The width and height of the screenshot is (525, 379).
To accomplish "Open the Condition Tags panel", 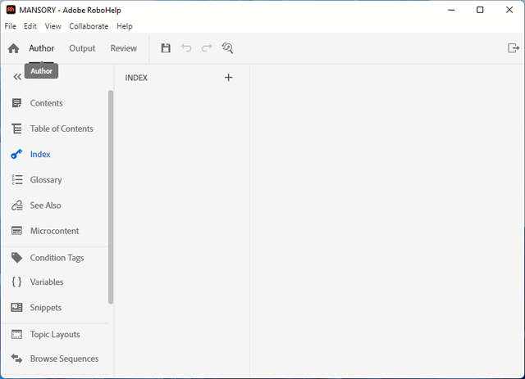I will pos(57,258).
